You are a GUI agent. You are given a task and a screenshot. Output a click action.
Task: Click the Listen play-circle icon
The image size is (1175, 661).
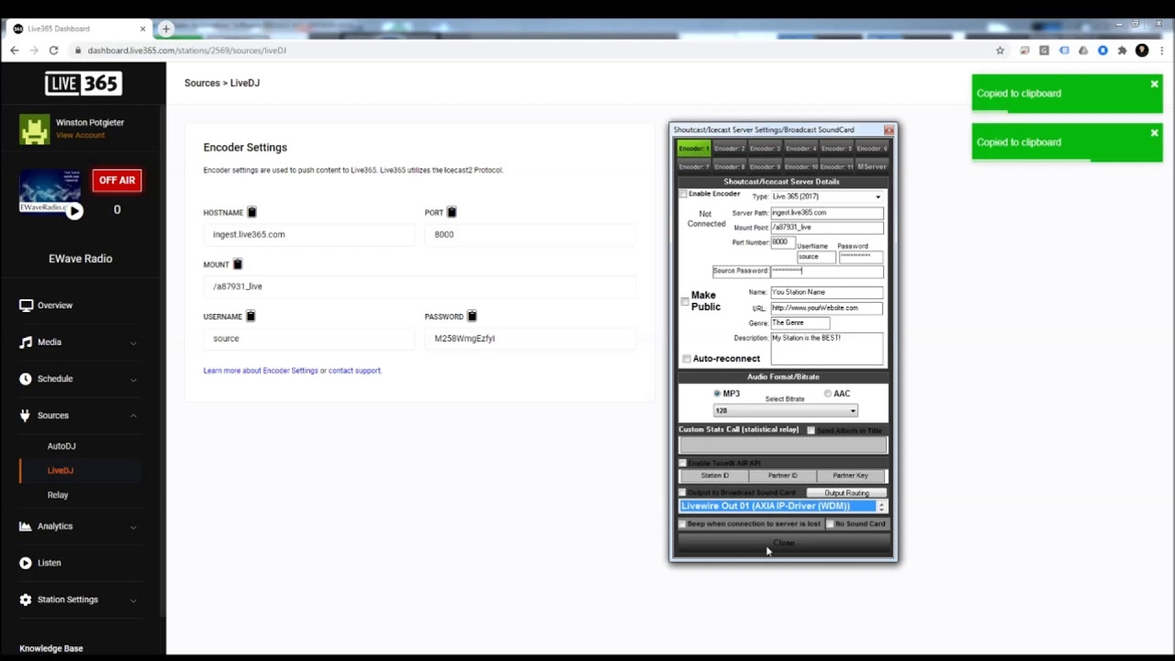tap(26, 563)
